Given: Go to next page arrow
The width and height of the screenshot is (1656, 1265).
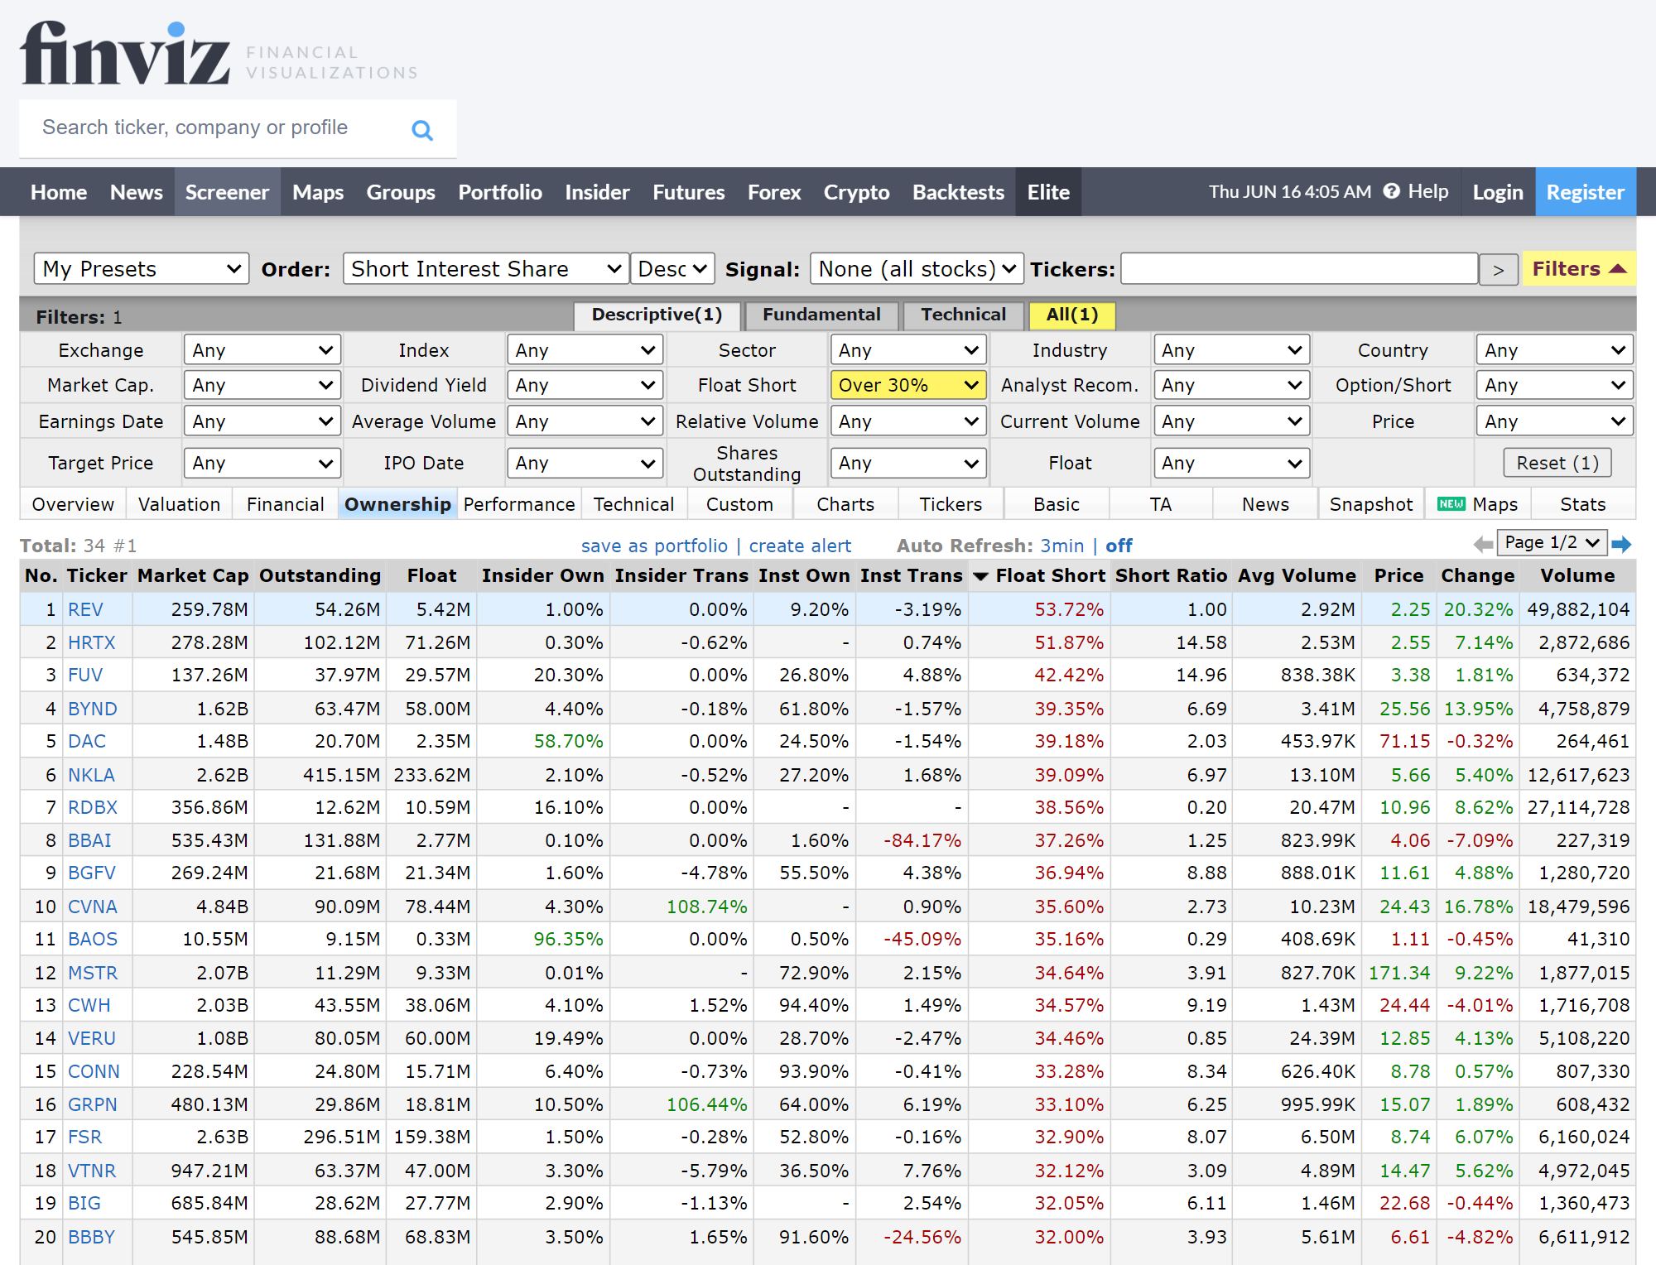Looking at the screenshot, I should 1621,544.
